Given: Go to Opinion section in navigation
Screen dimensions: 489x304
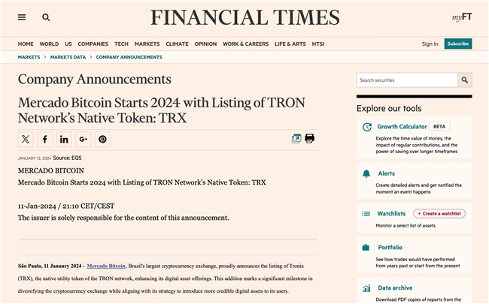Looking at the screenshot, I should [205, 44].
